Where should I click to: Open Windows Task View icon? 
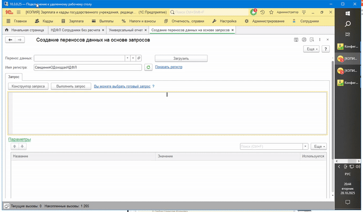point(348,35)
